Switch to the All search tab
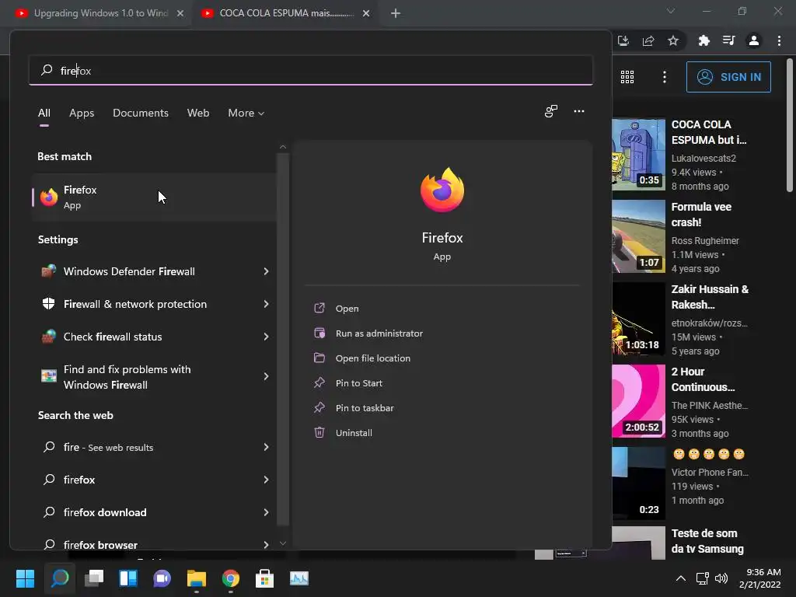The width and height of the screenshot is (796, 597). tap(44, 113)
